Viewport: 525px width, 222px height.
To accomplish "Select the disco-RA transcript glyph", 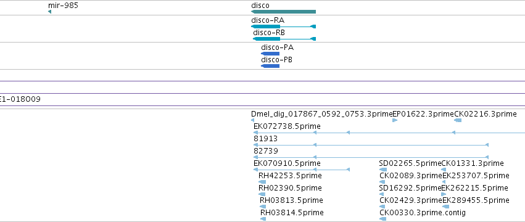I will (283, 27).
